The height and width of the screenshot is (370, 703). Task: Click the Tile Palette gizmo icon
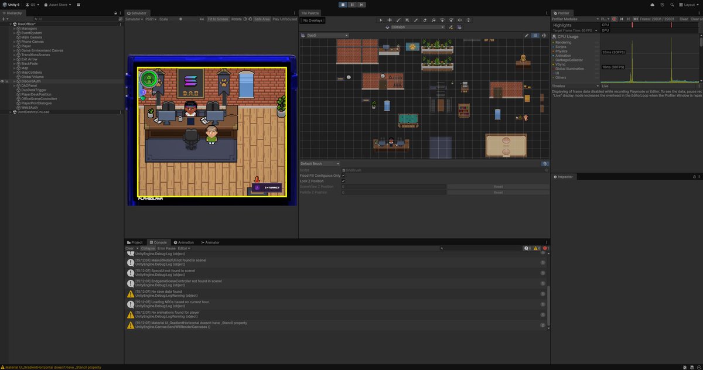point(544,36)
